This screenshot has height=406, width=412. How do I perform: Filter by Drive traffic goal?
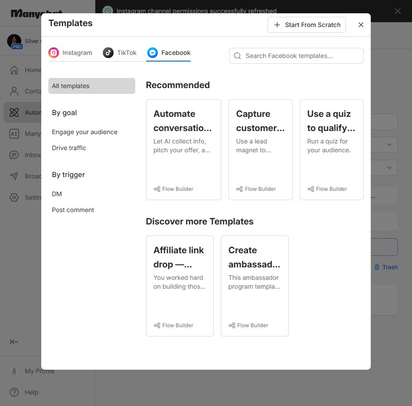coord(69,148)
